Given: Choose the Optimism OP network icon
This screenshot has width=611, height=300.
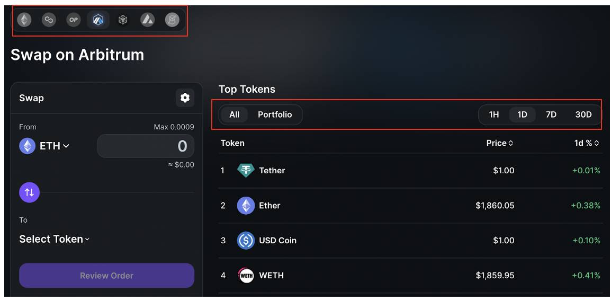Looking at the screenshot, I should [x=73, y=20].
